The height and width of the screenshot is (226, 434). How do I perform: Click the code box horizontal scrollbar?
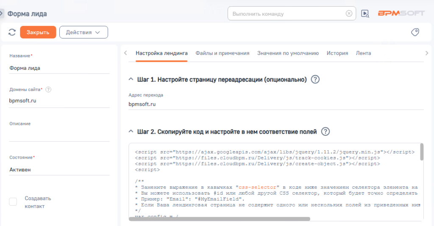(220, 219)
